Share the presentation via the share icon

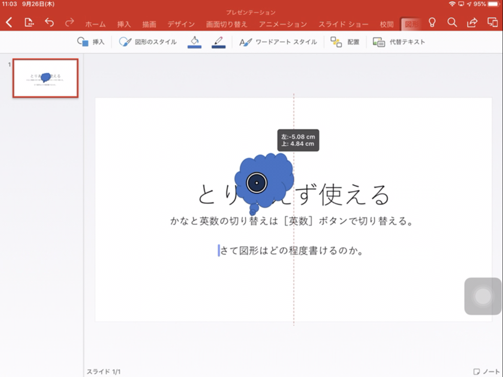472,23
